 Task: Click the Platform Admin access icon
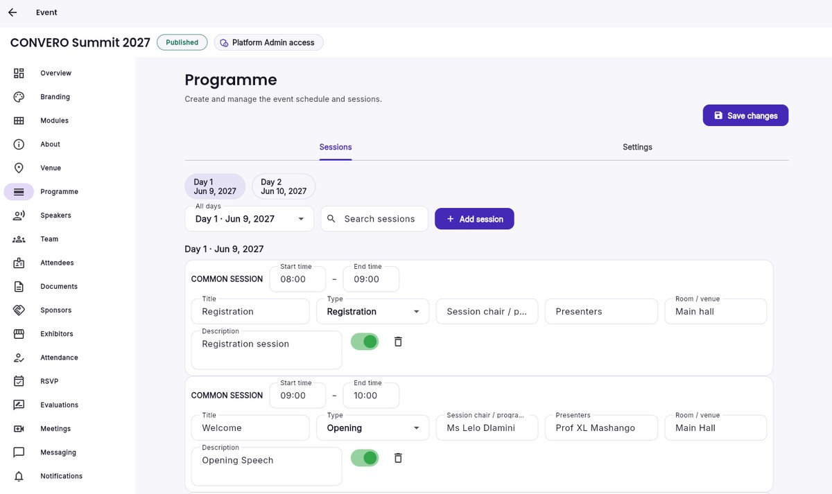point(224,43)
